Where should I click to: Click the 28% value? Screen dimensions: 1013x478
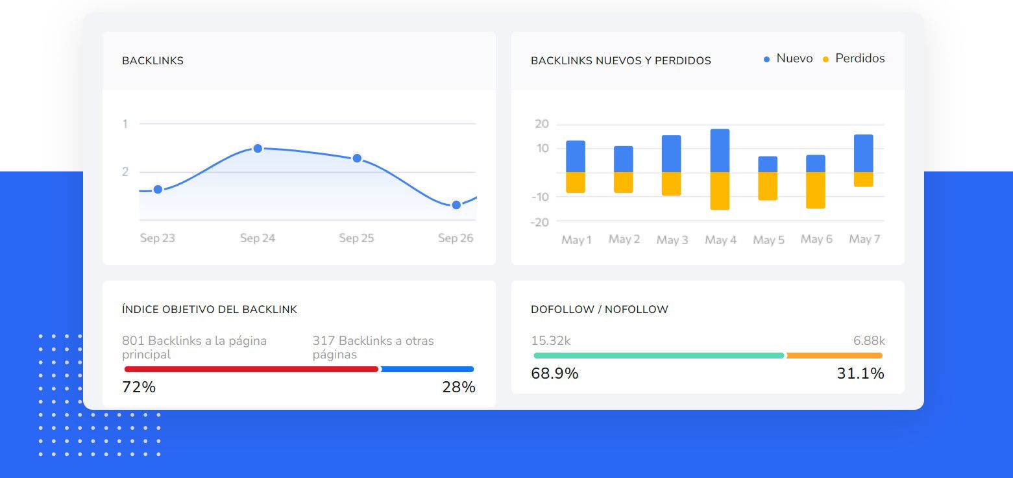point(459,388)
